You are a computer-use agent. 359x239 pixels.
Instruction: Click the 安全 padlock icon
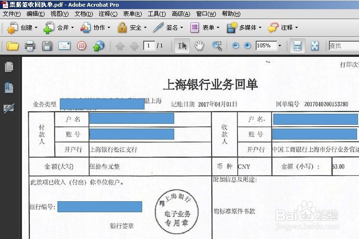click(x=122, y=28)
